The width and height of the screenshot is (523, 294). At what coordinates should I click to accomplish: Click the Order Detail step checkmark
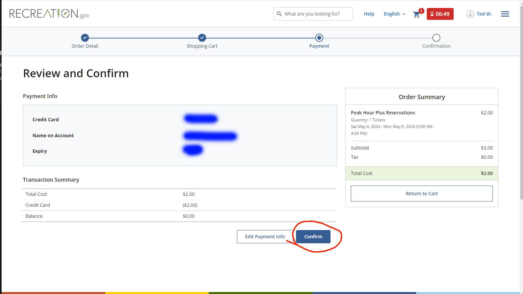(x=85, y=38)
